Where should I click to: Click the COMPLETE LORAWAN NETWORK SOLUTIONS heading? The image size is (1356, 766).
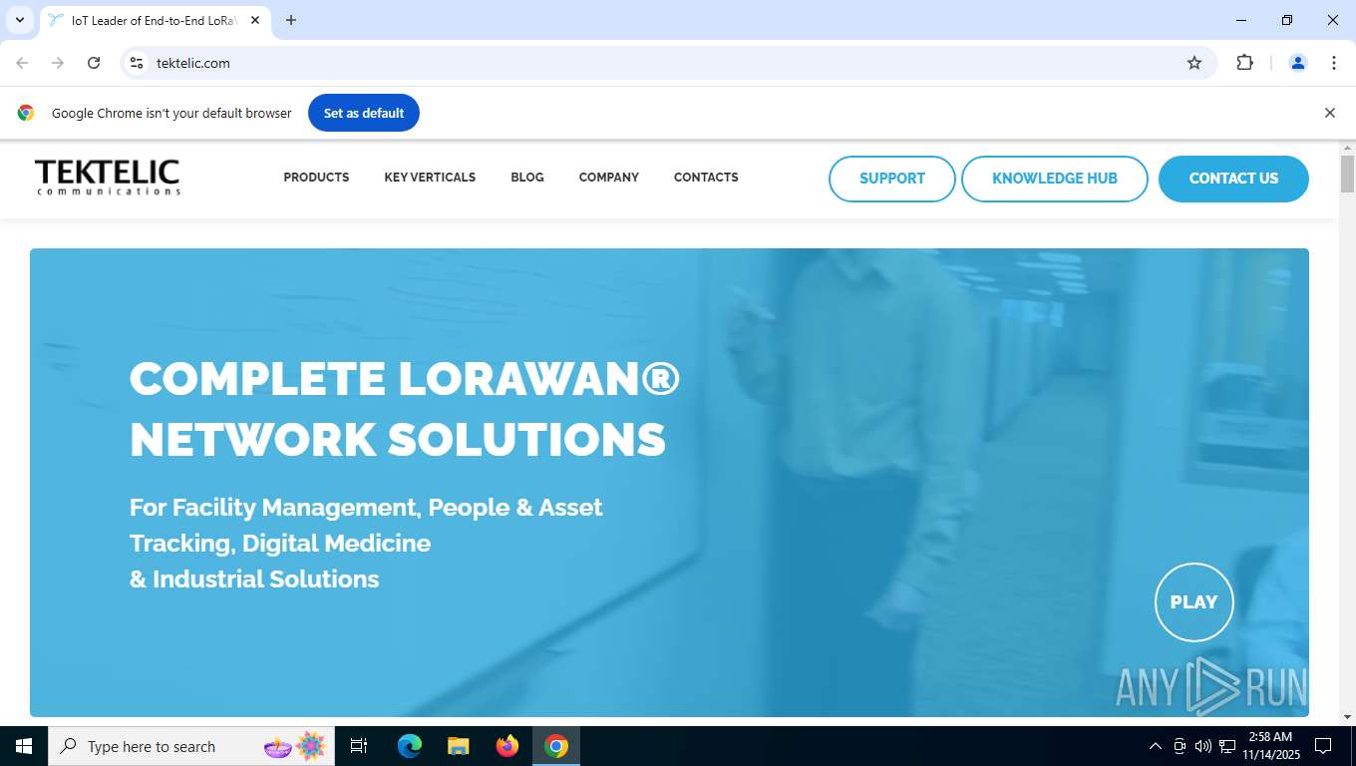[405, 409]
